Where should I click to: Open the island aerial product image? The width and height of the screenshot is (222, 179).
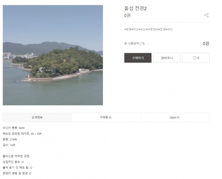[53, 55]
